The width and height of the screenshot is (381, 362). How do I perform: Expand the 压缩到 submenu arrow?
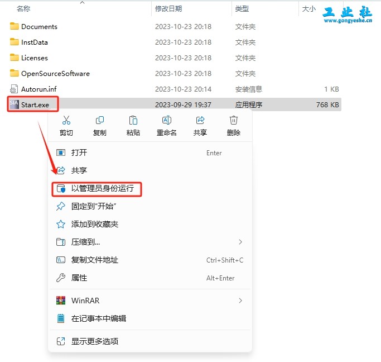click(x=240, y=242)
